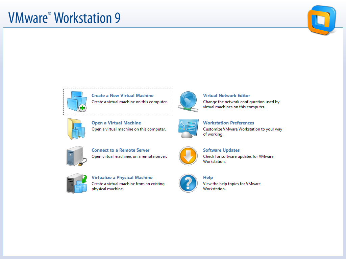Open the Create a New Virtual Machine link

click(x=122, y=95)
